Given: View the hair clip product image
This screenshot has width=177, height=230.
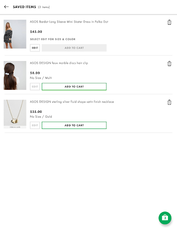Looking at the screenshot, I should 15,75.
